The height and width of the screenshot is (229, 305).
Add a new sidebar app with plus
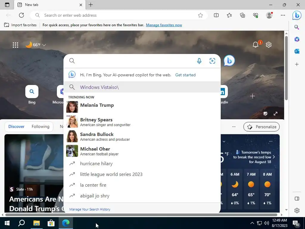[x=297, y=64]
